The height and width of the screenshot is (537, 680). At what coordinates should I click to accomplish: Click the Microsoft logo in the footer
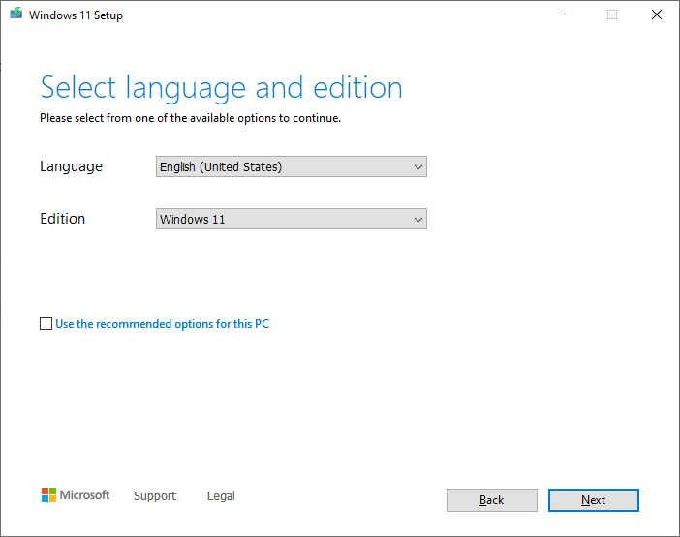pyautogui.click(x=76, y=495)
